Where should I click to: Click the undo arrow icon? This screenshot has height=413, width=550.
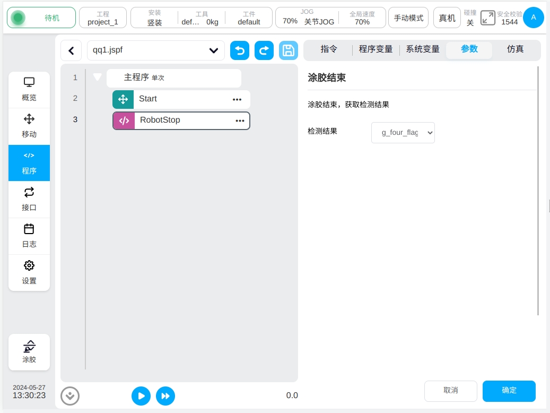click(240, 50)
